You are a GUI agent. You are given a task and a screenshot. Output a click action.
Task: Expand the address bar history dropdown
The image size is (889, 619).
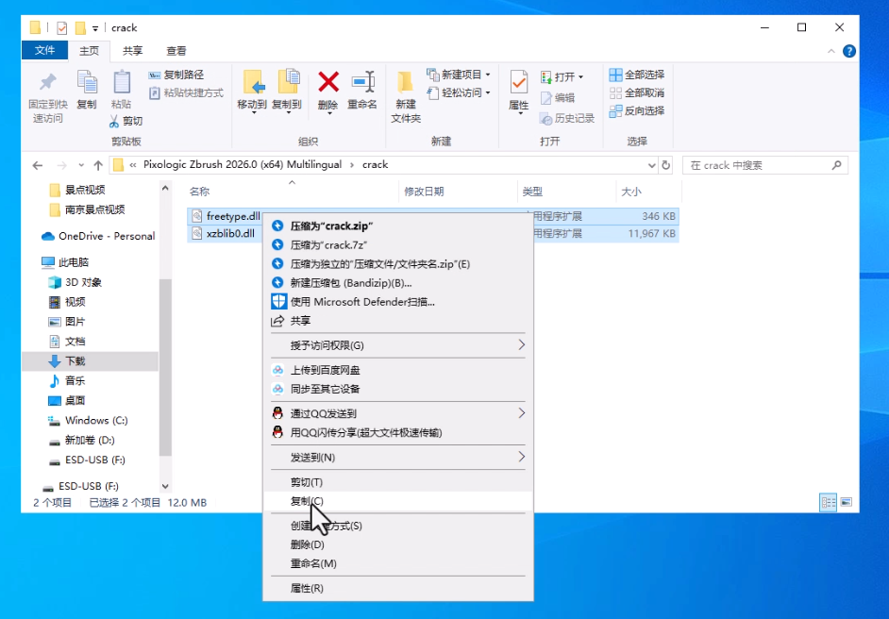tap(652, 165)
